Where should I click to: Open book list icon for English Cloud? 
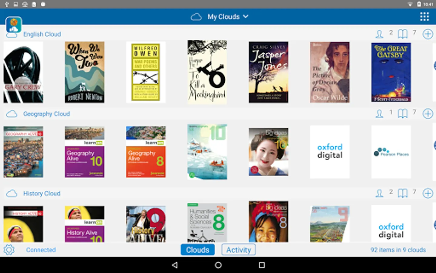point(403,34)
